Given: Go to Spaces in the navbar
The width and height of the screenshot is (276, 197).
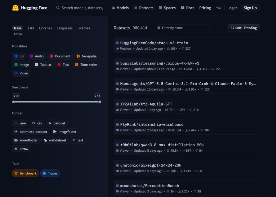Looking at the screenshot, I should 167,8.
